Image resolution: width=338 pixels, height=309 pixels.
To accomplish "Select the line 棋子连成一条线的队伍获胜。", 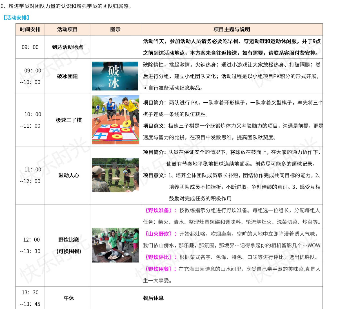I will (175, 114).
